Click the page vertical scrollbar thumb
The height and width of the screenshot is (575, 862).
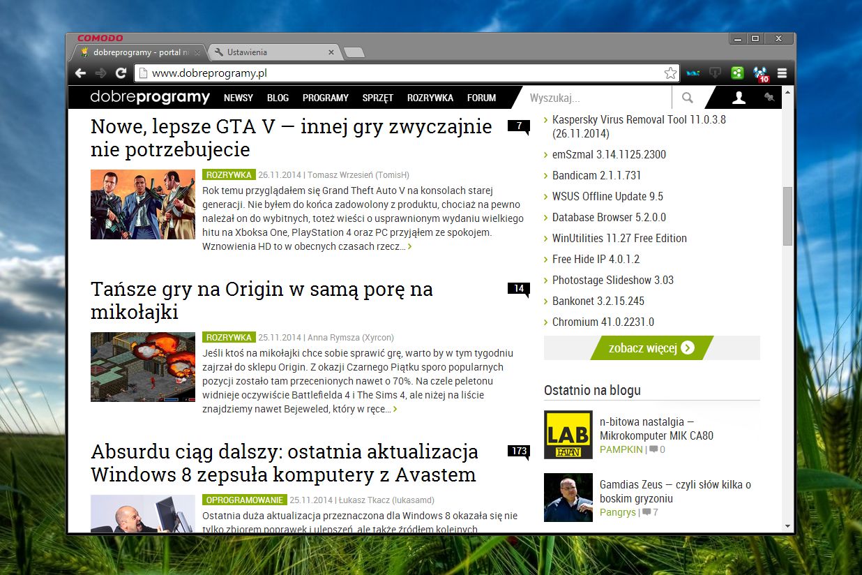787,216
